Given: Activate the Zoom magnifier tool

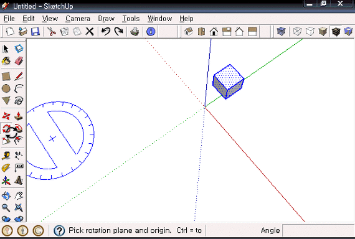Looking at the screenshot, I should [x=6, y=208].
